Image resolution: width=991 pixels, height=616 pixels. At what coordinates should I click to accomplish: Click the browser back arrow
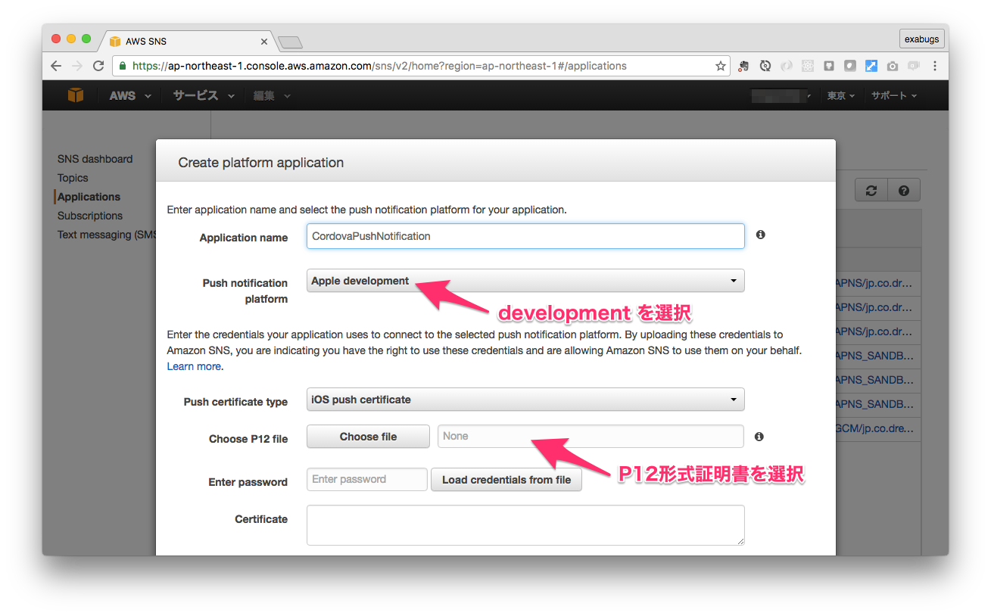coord(56,66)
